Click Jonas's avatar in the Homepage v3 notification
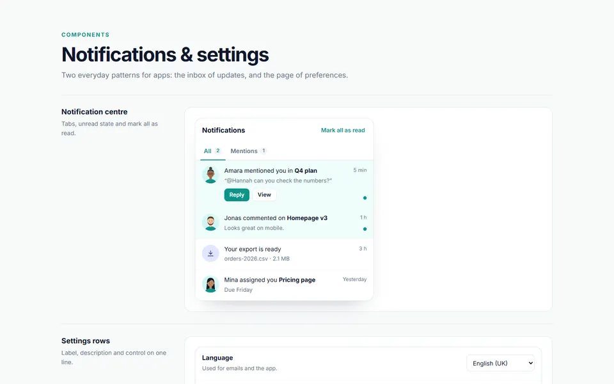This screenshot has height=384, width=614. click(210, 223)
